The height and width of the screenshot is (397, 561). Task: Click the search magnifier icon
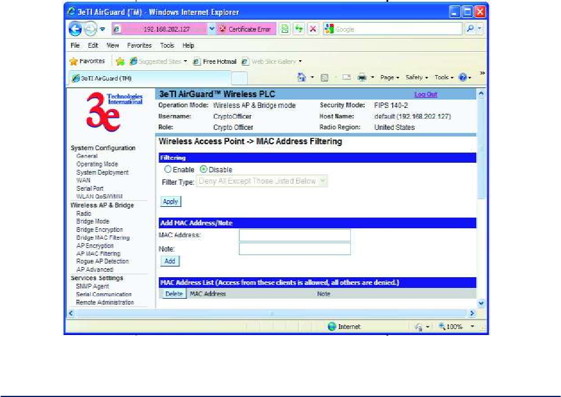[x=470, y=29]
